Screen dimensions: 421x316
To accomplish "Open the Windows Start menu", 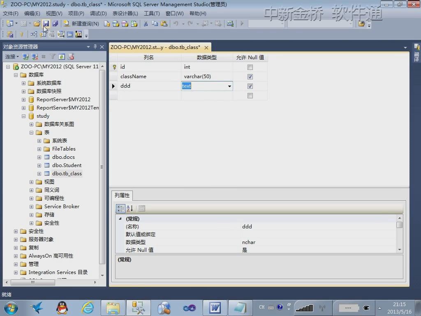I will click(x=10, y=308).
